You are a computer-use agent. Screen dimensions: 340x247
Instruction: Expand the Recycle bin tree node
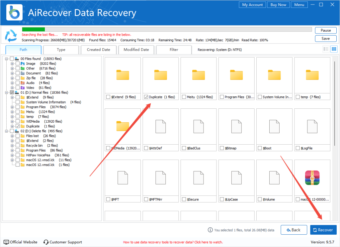tap(12, 146)
